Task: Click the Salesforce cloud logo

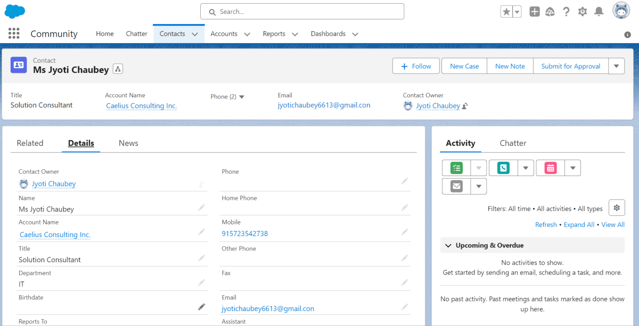Action: pyautogui.click(x=15, y=11)
